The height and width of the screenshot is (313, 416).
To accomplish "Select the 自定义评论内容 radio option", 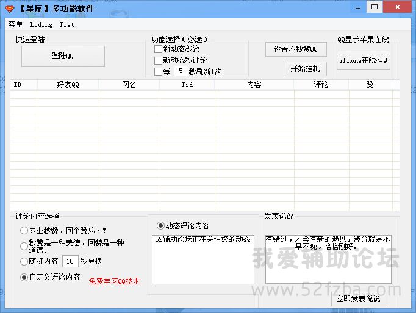I will coord(24,278).
